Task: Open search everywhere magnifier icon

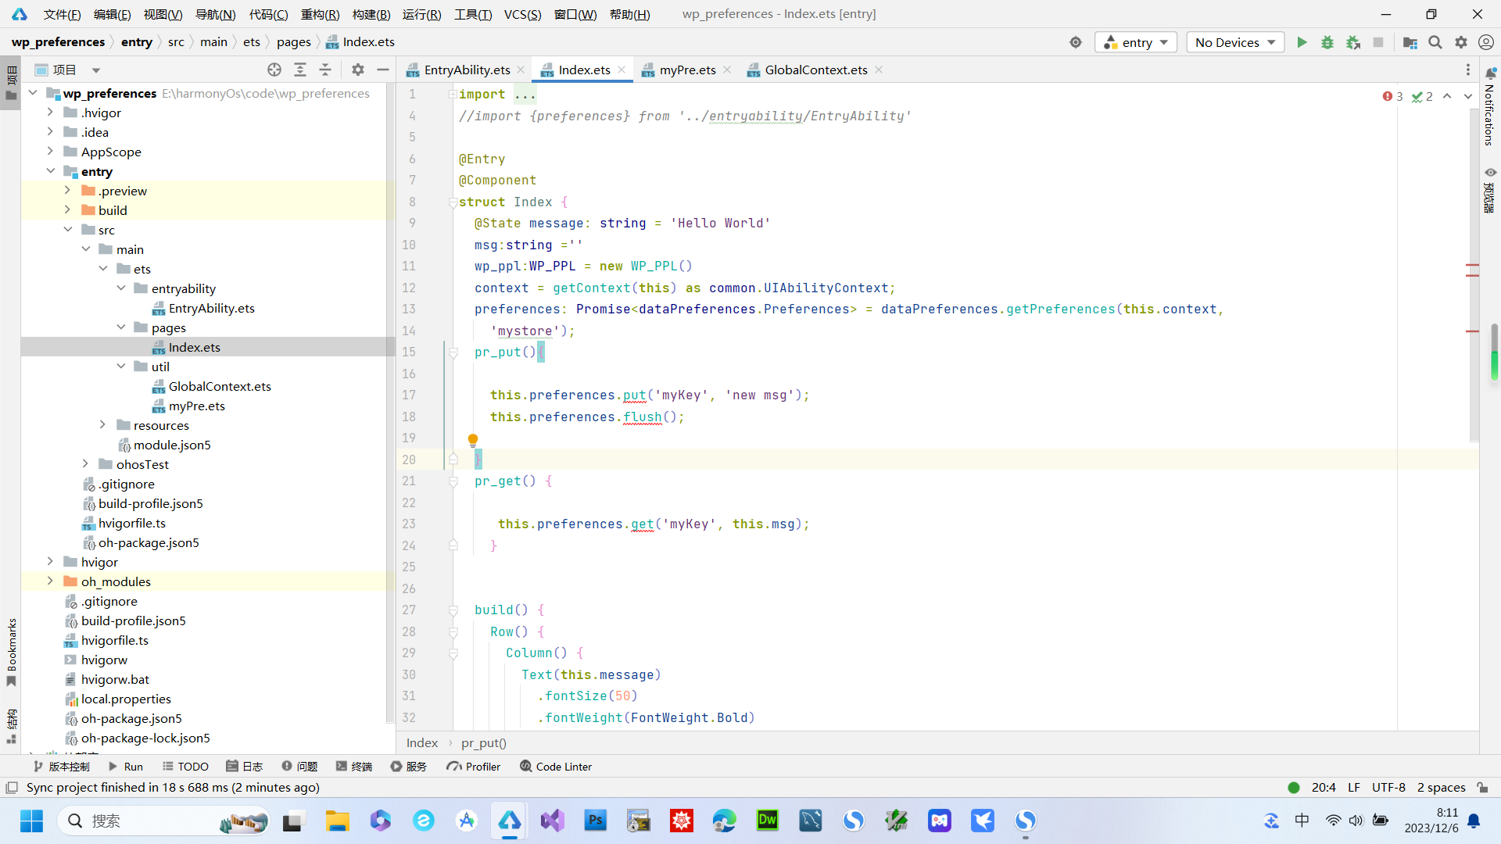Action: click(x=1435, y=42)
